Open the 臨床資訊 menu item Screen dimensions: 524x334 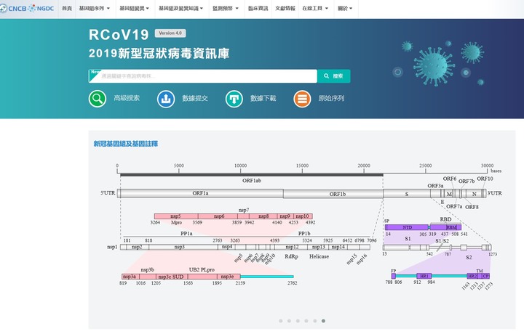(x=258, y=8)
